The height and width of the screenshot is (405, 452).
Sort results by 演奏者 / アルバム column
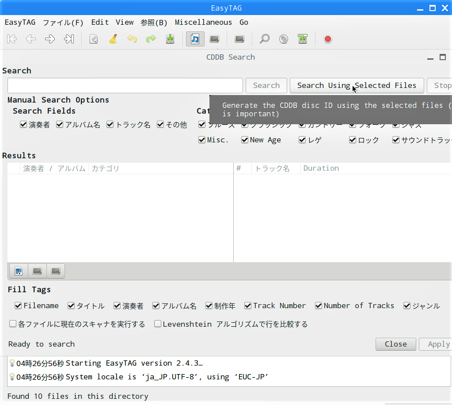point(54,168)
